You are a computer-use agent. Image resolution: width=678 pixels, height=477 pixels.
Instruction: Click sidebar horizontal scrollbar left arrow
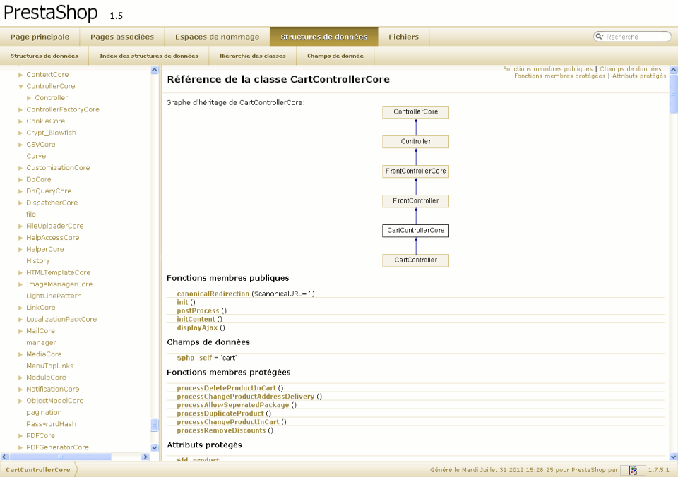[x=4, y=457]
